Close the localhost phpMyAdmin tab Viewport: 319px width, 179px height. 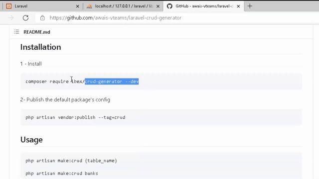tap(158, 6)
